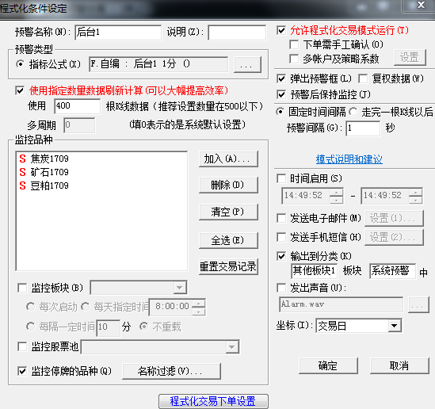The height and width of the screenshot is (409, 435).
Task: Enable the 监控股票池 checkbox
Action: click(22, 346)
